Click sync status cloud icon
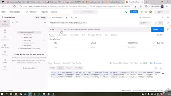The width and height of the screenshot is (171, 96). click(126, 12)
